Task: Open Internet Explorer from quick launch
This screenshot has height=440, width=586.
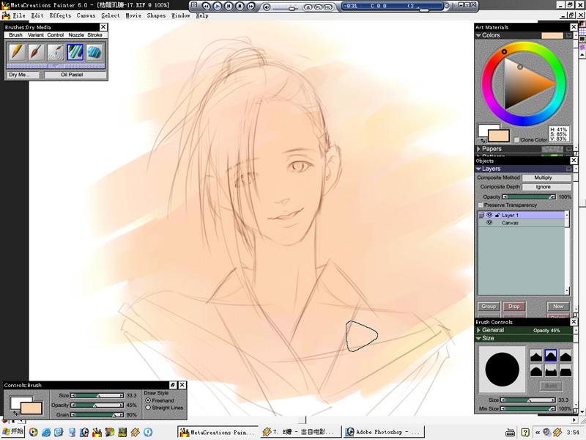Action: click(46, 432)
